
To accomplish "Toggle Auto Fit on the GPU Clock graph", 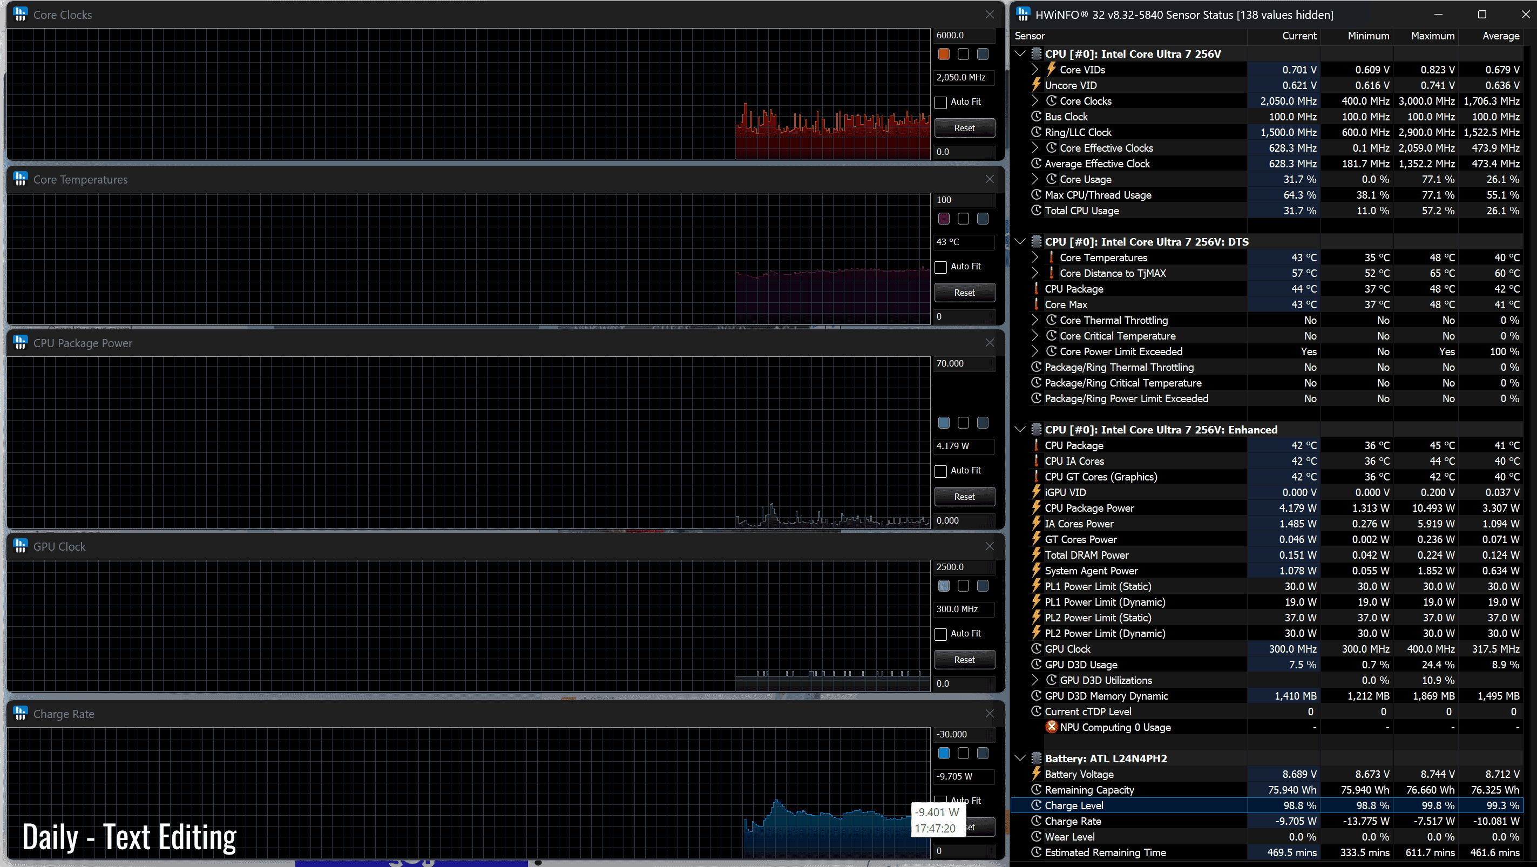I will point(941,634).
